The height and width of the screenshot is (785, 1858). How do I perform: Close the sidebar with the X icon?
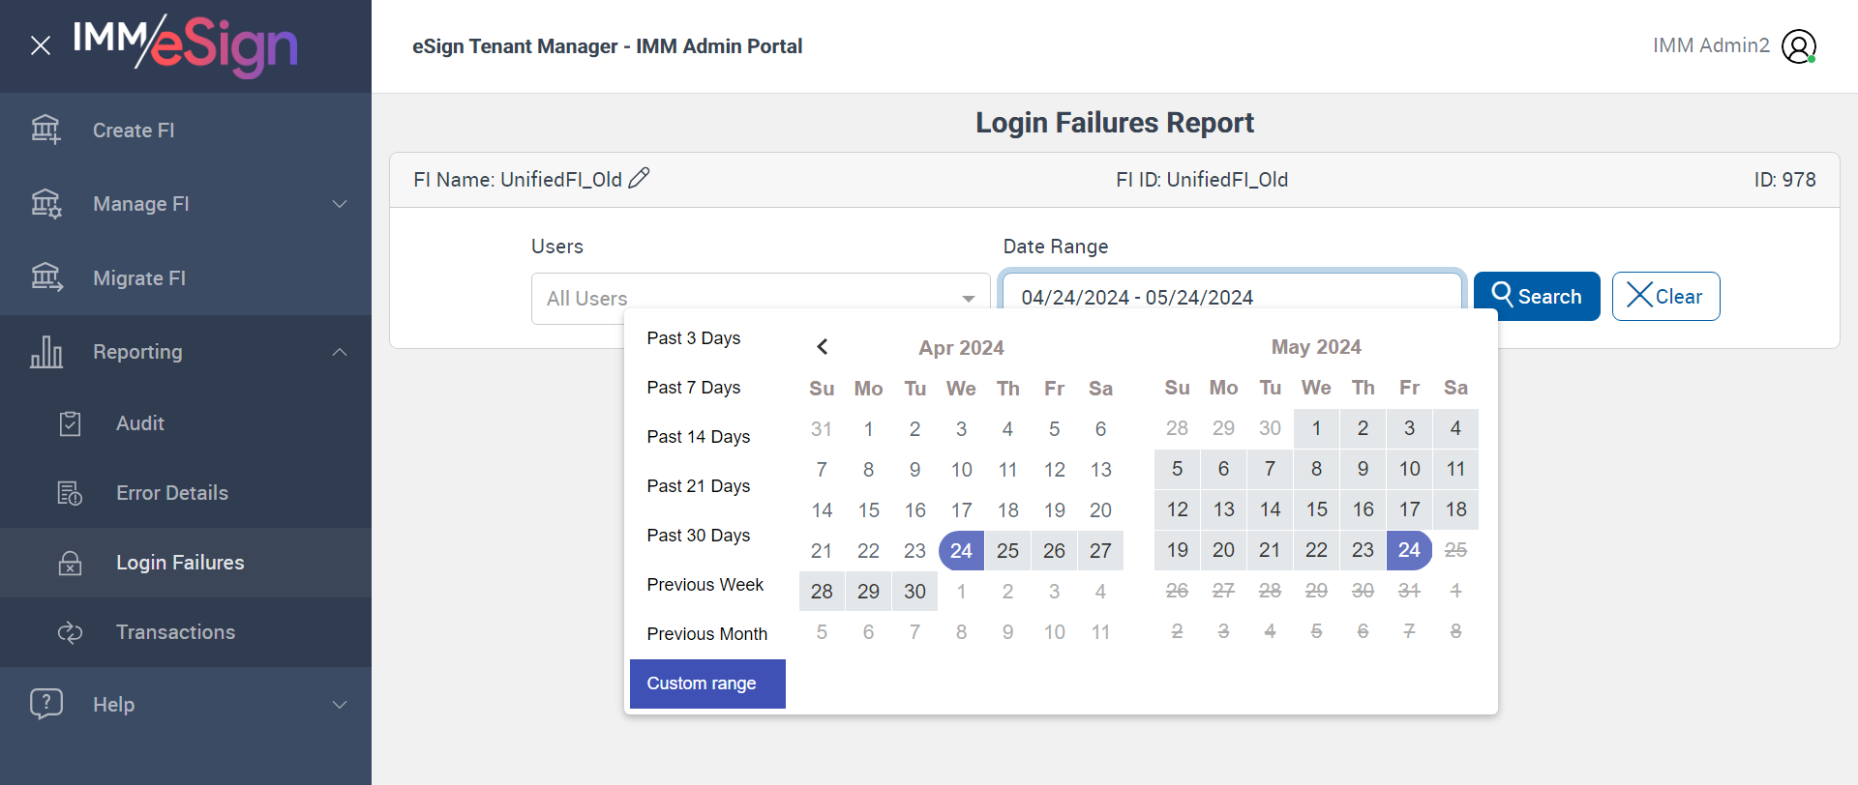[41, 45]
